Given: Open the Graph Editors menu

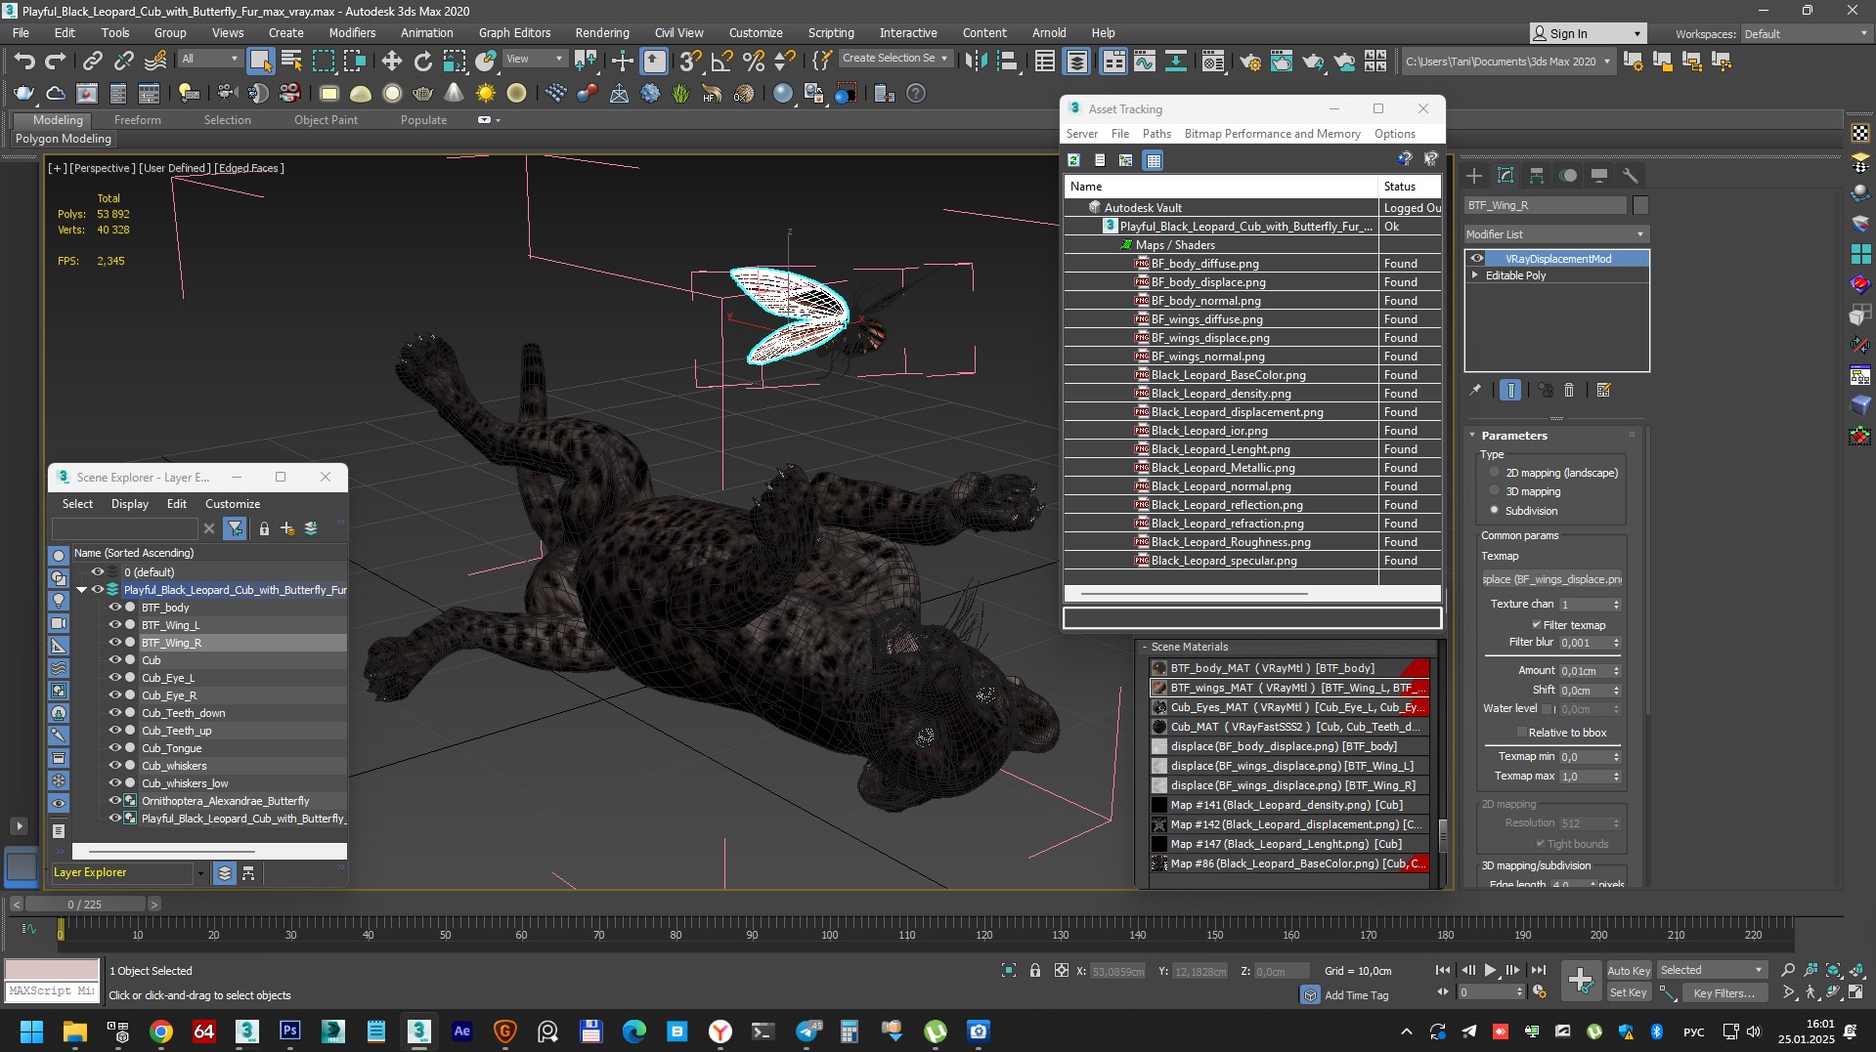Looking at the screenshot, I should 514,32.
